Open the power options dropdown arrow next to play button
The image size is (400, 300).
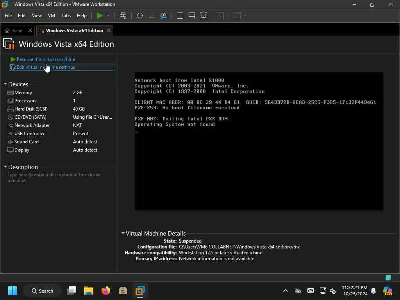coord(108,16)
